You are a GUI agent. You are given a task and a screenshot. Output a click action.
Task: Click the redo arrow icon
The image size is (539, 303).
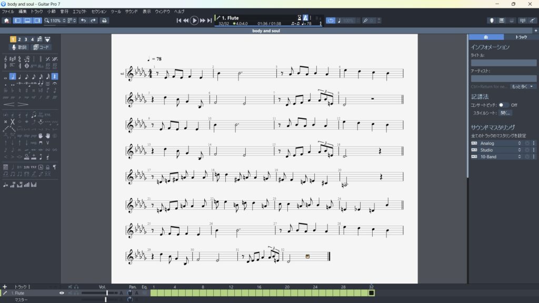click(x=93, y=21)
